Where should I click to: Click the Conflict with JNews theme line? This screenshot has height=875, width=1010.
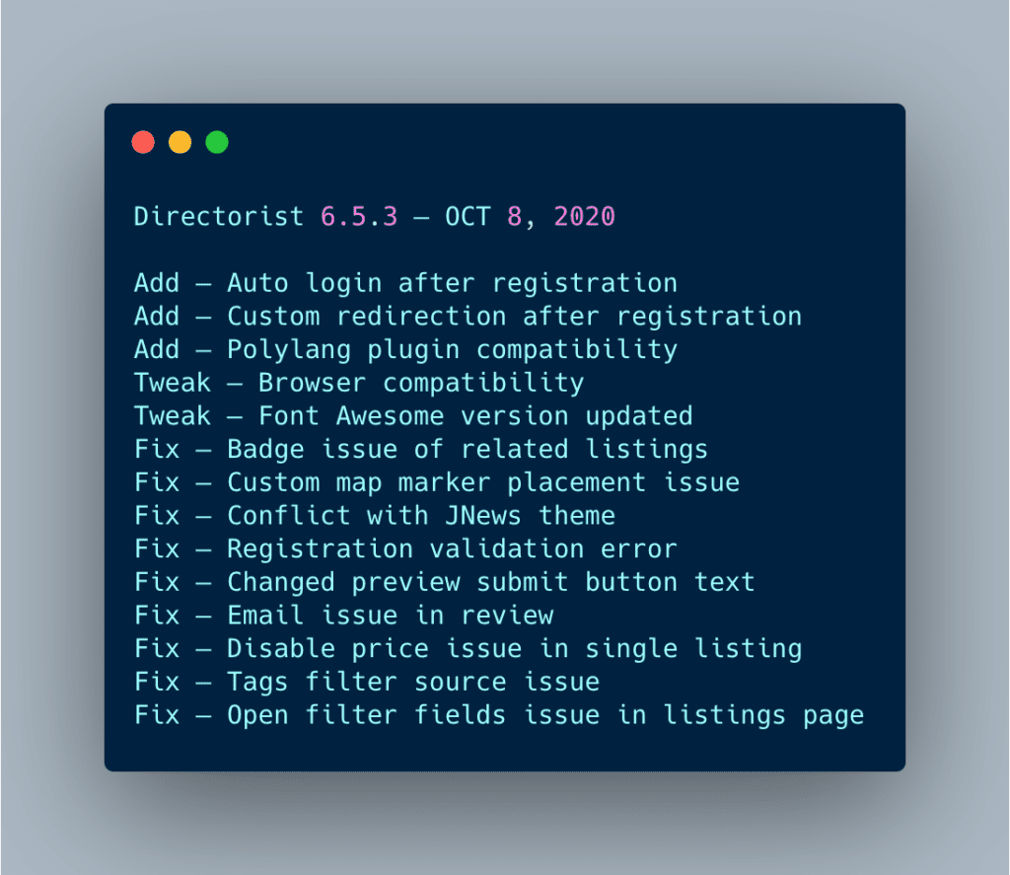[375, 516]
